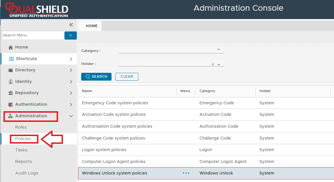Open menu dots for Windows Unlock policies
The image size is (334, 182).
(186, 173)
